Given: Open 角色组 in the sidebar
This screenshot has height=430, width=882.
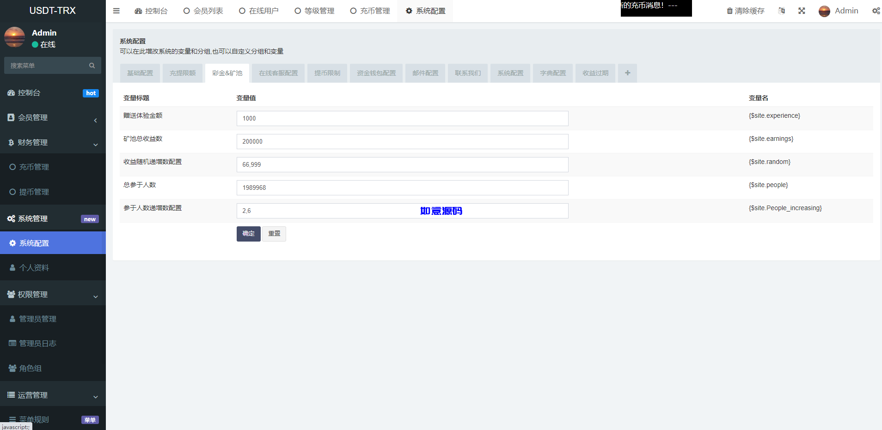Looking at the screenshot, I should pos(53,369).
